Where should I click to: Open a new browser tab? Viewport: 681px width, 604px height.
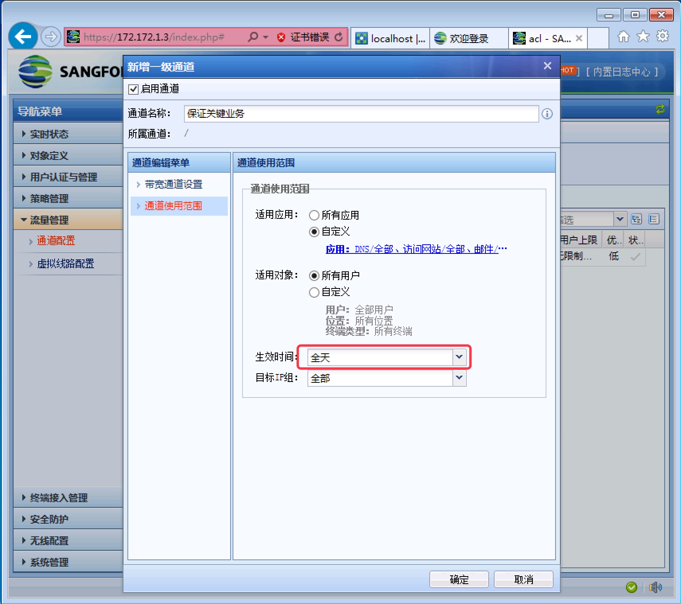coord(598,38)
